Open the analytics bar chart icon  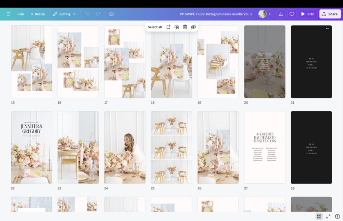click(x=281, y=14)
